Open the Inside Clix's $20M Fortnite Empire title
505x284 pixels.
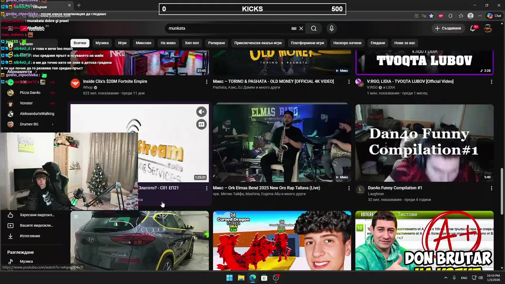click(115, 81)
